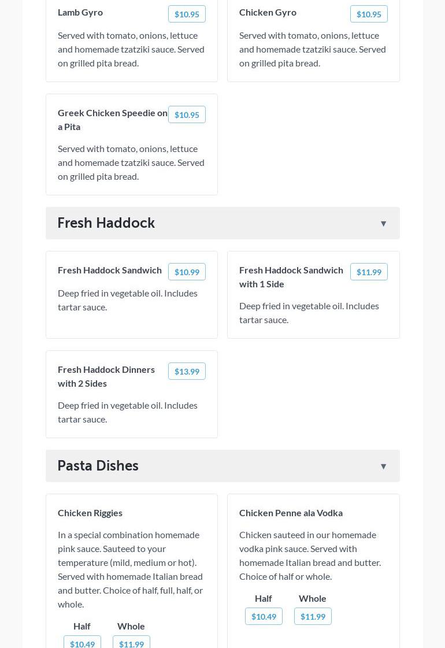Choose Half Chicken Penne ala Vodka $10.49
The image size is (445, 648).
pos(264,616)
